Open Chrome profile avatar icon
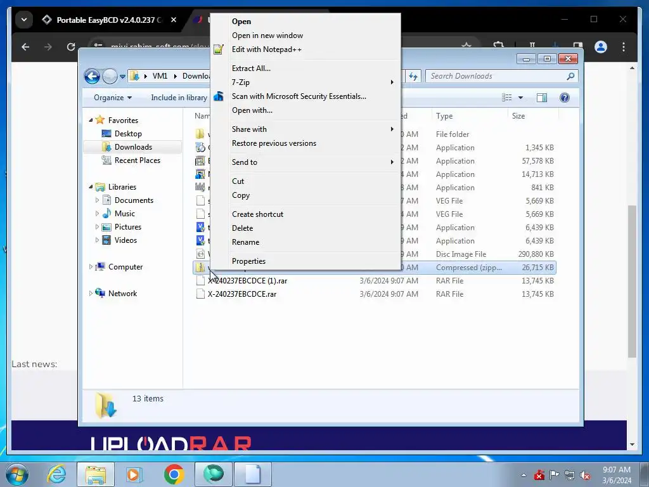Screen dimensions: 649x487 coord(601,47)
